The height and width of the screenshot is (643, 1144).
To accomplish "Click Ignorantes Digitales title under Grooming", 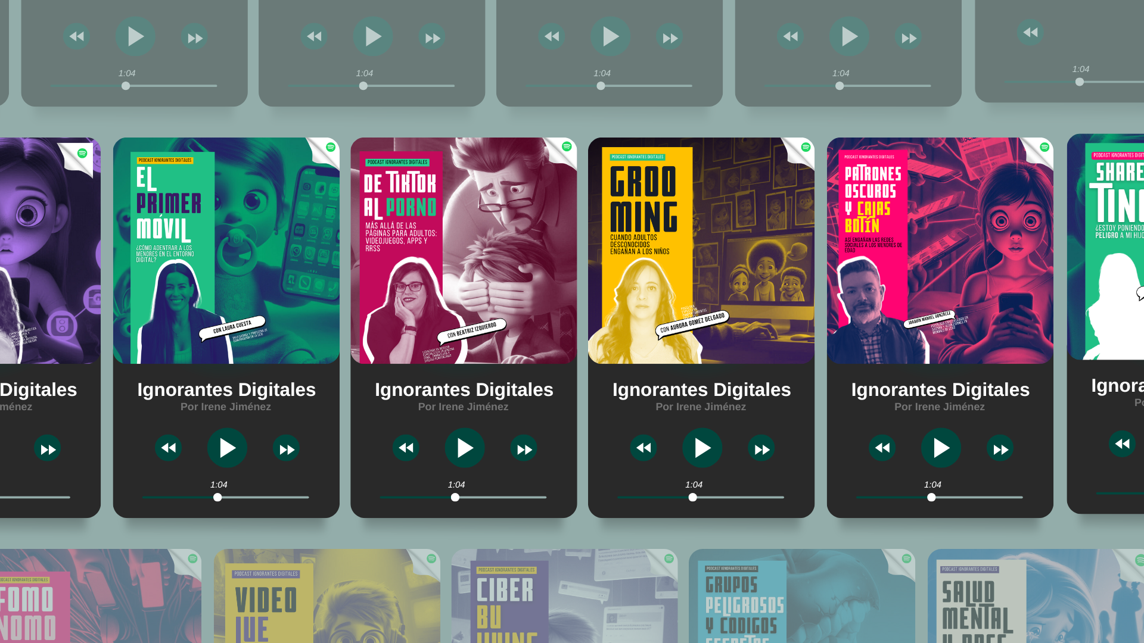I will [x=702, y=389].
